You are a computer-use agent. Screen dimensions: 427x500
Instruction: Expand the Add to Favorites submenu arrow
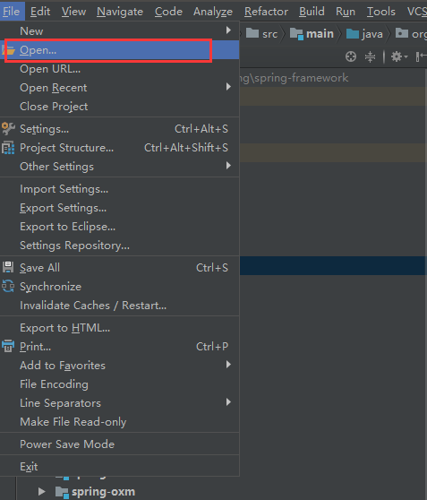(x=228, y=365)
